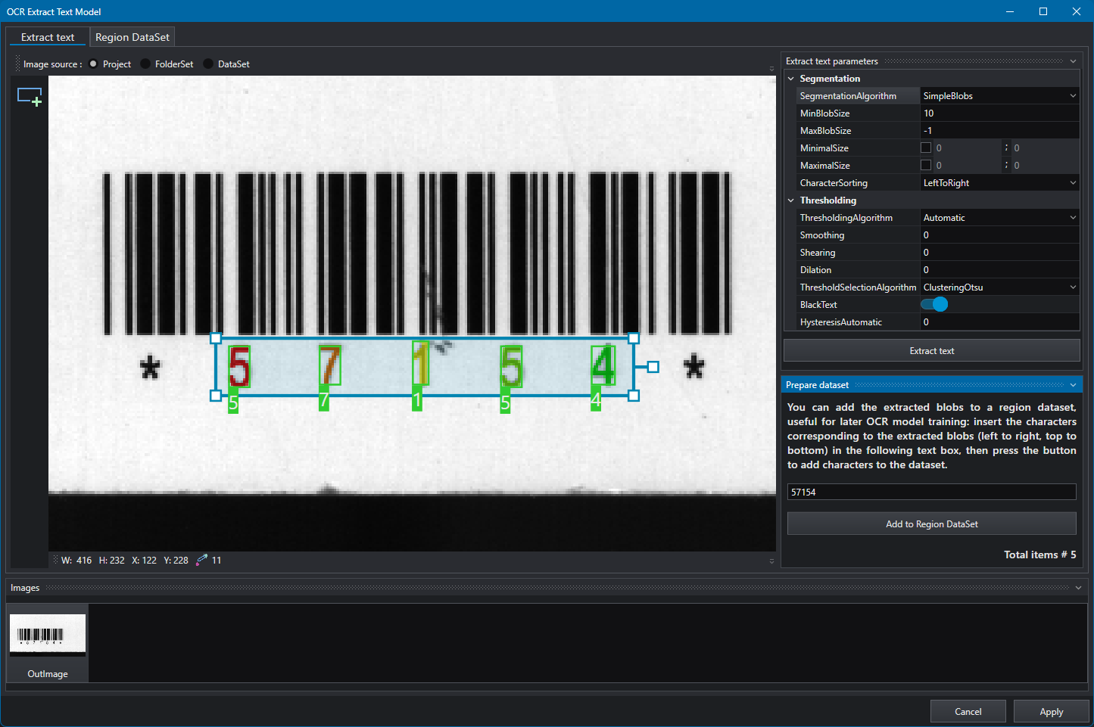Click the Extract text button
The height and width of the screenshot is (727, 1094).
click(931, 351)
